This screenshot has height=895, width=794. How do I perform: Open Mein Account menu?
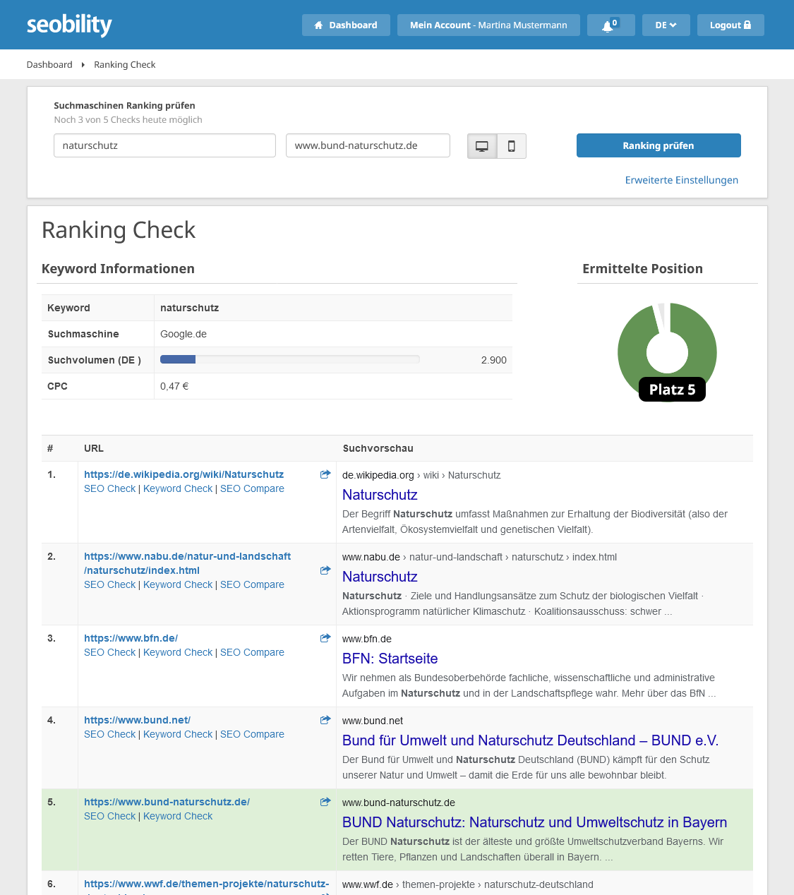point(488,25)
